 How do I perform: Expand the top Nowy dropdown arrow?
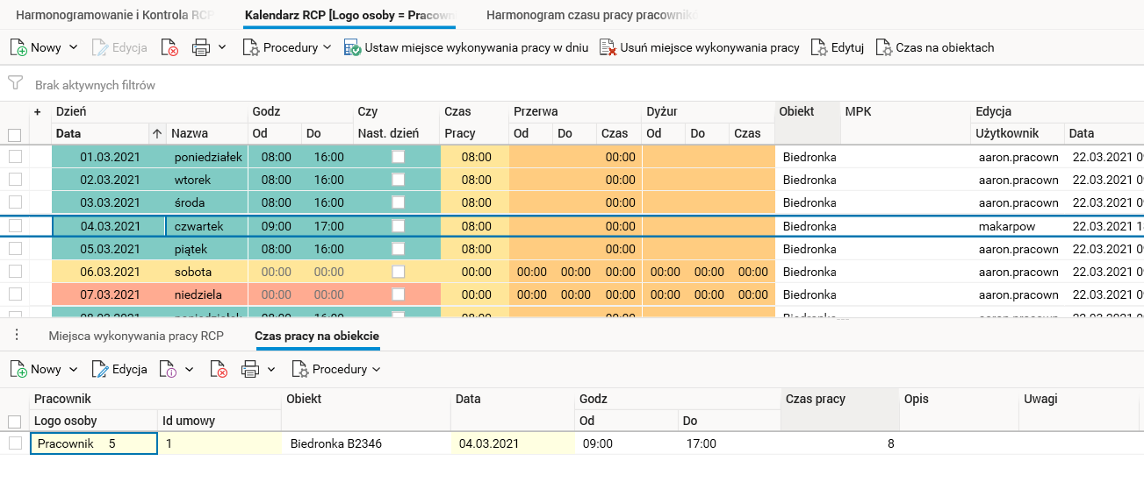click(73, 47)
